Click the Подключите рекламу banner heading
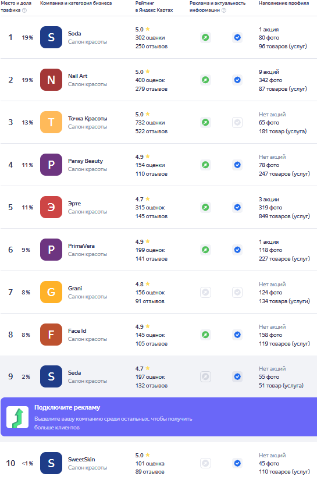 tap(67, 407)
